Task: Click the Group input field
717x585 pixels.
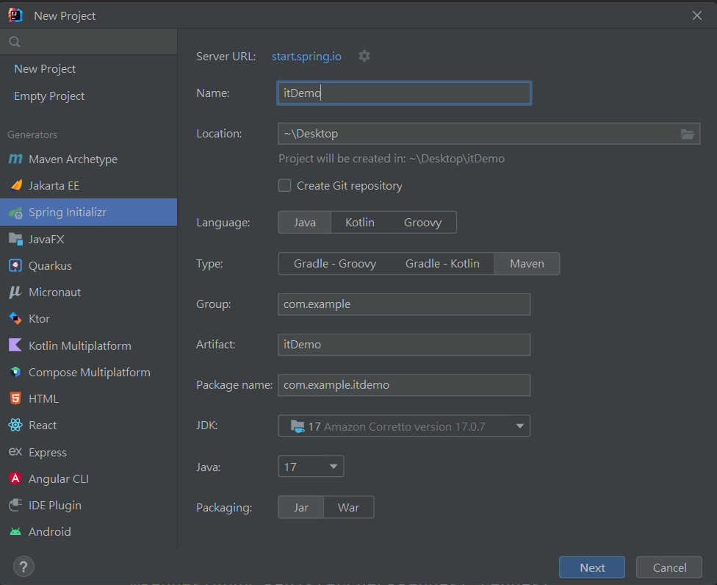Action: [404, 304]
